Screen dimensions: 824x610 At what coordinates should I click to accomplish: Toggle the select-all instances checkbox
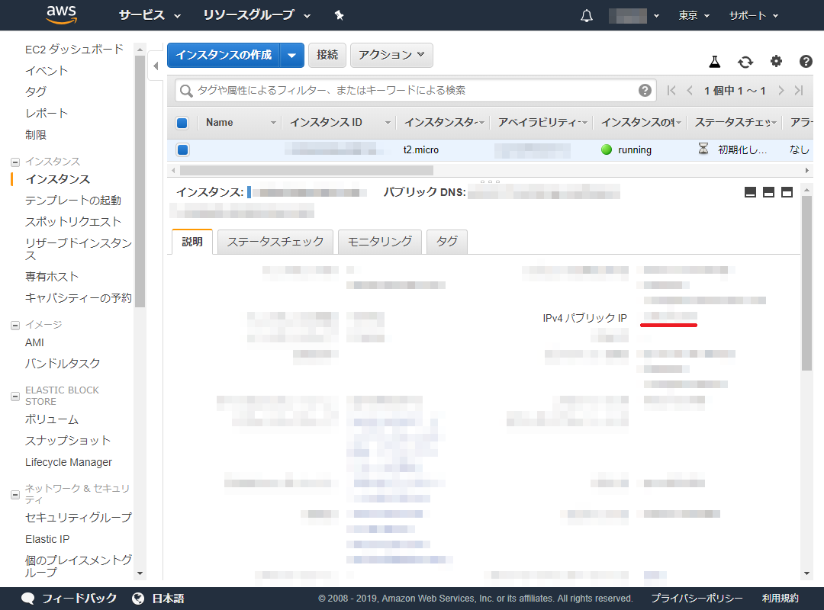[x=182, y=123]
